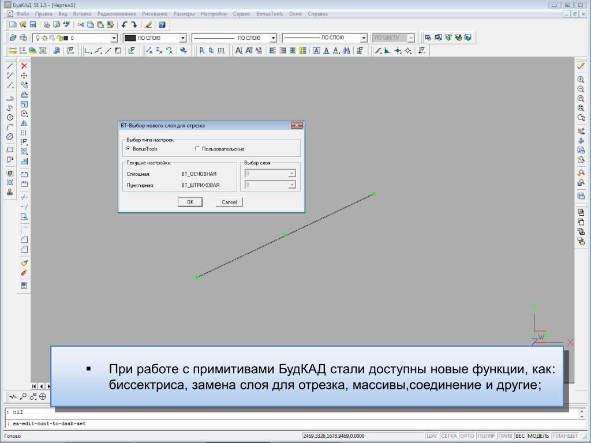This screenshot has height=443, width=591.
Task: Open the Файл menu
Action: 23,14
